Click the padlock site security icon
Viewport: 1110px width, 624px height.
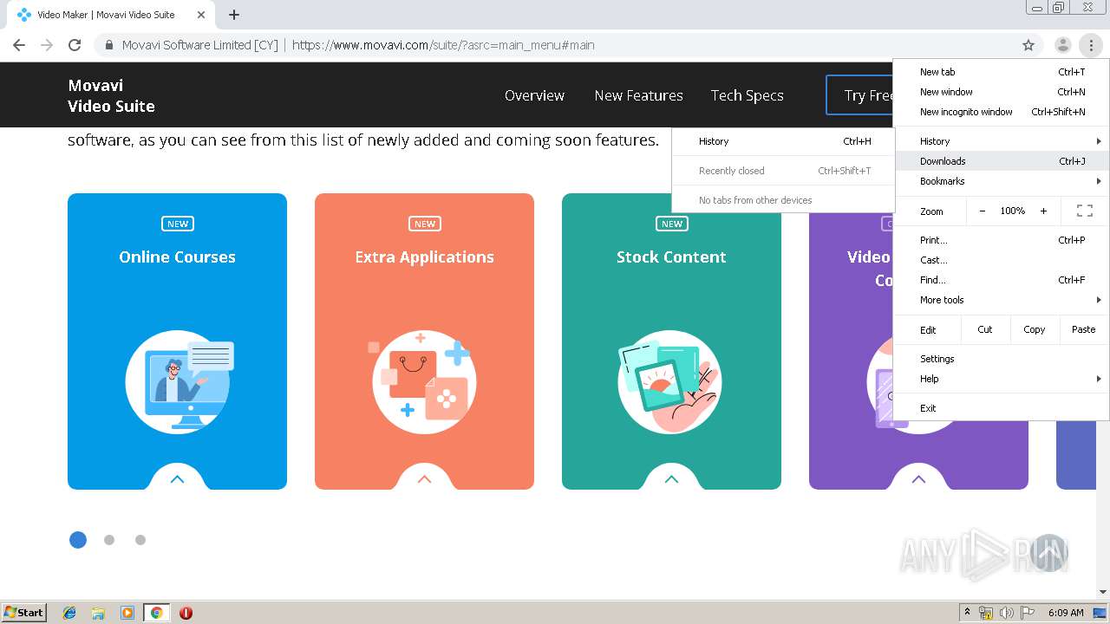coord(109,45)
